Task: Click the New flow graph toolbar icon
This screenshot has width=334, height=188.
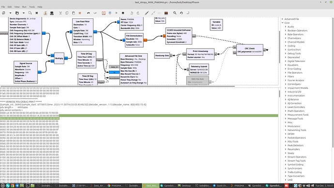Action: [x=3, y=13]
